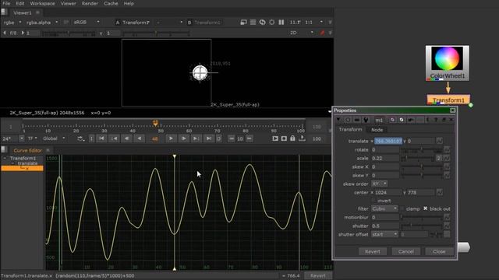Disable the black out checkbox
This screenshot has height=280, width=499.
[426, 208]
